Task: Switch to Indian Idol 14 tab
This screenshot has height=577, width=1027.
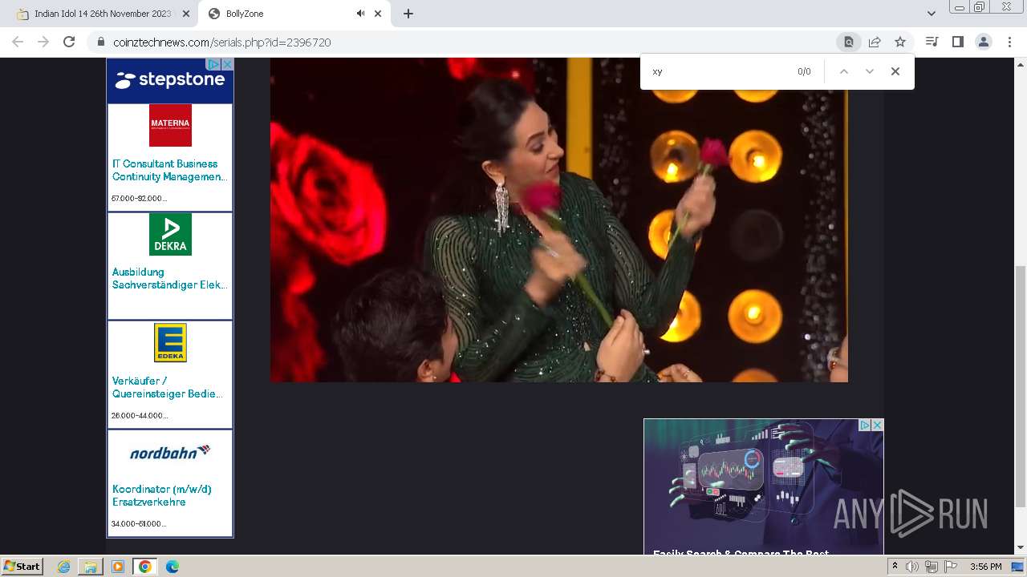Action: point(104,14)
